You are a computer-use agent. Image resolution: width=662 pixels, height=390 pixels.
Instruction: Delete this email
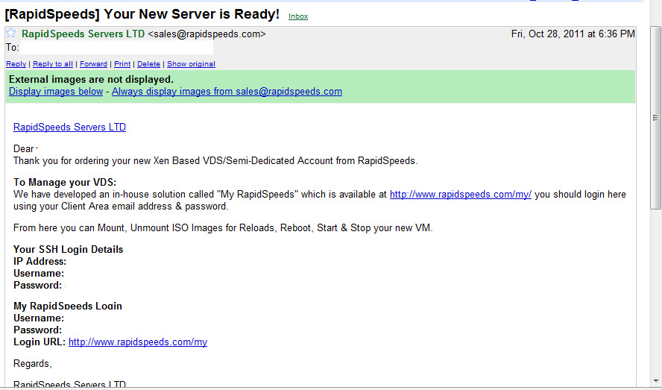point(148,64)
